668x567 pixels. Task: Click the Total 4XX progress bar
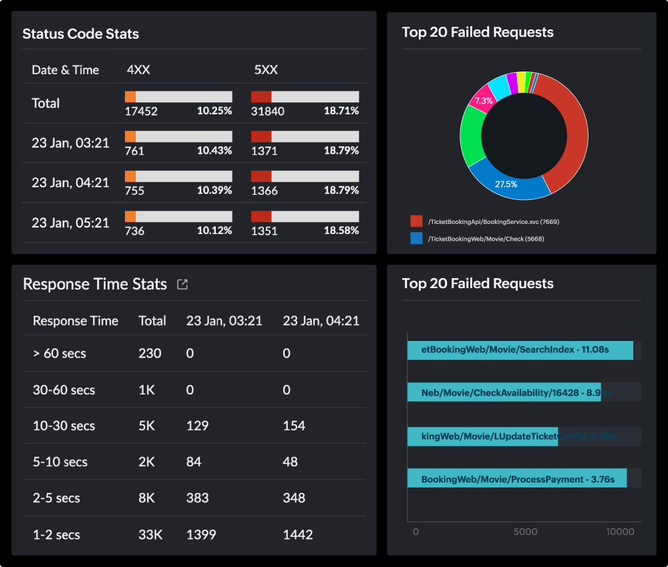pos(178,96)
